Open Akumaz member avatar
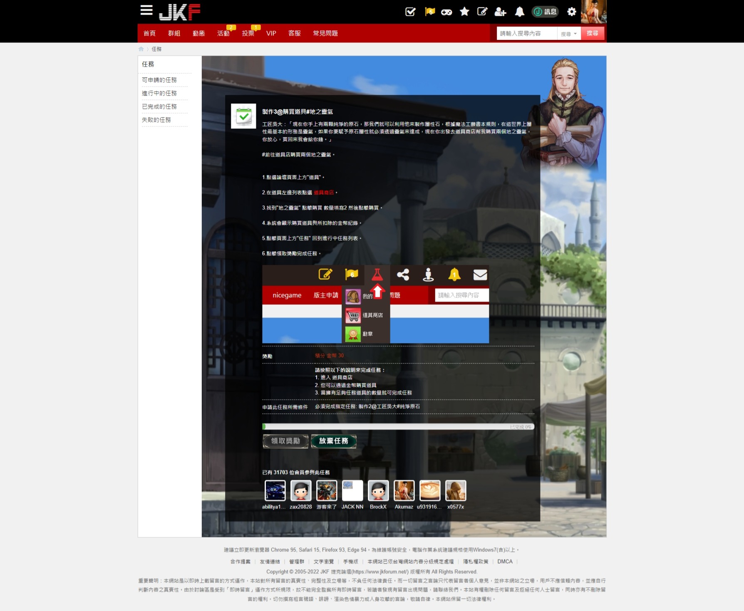 point(404,491)
